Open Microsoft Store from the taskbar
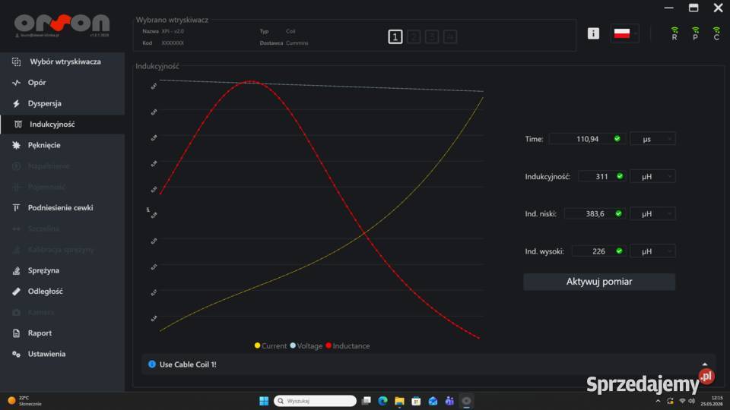This screenshot has height=410, width=730. (x=416, y=401)
